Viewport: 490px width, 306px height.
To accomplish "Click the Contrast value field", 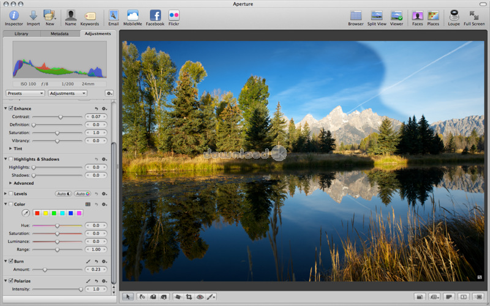I will (96, 116).
